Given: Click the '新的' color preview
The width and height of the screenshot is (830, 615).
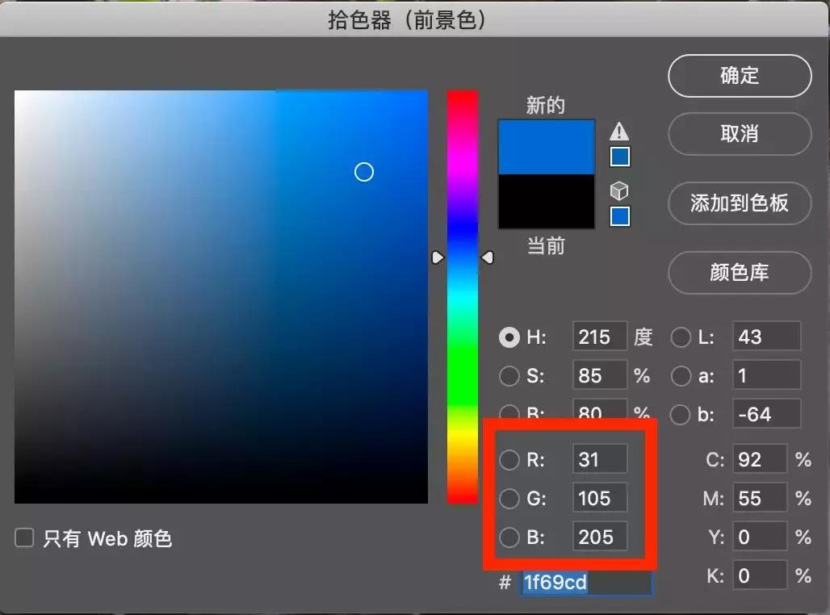Looking at the screenshot, I should [x=546, y=145].
